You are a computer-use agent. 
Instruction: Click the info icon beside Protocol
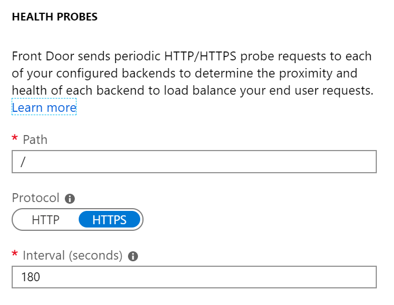tap(70, 199)
